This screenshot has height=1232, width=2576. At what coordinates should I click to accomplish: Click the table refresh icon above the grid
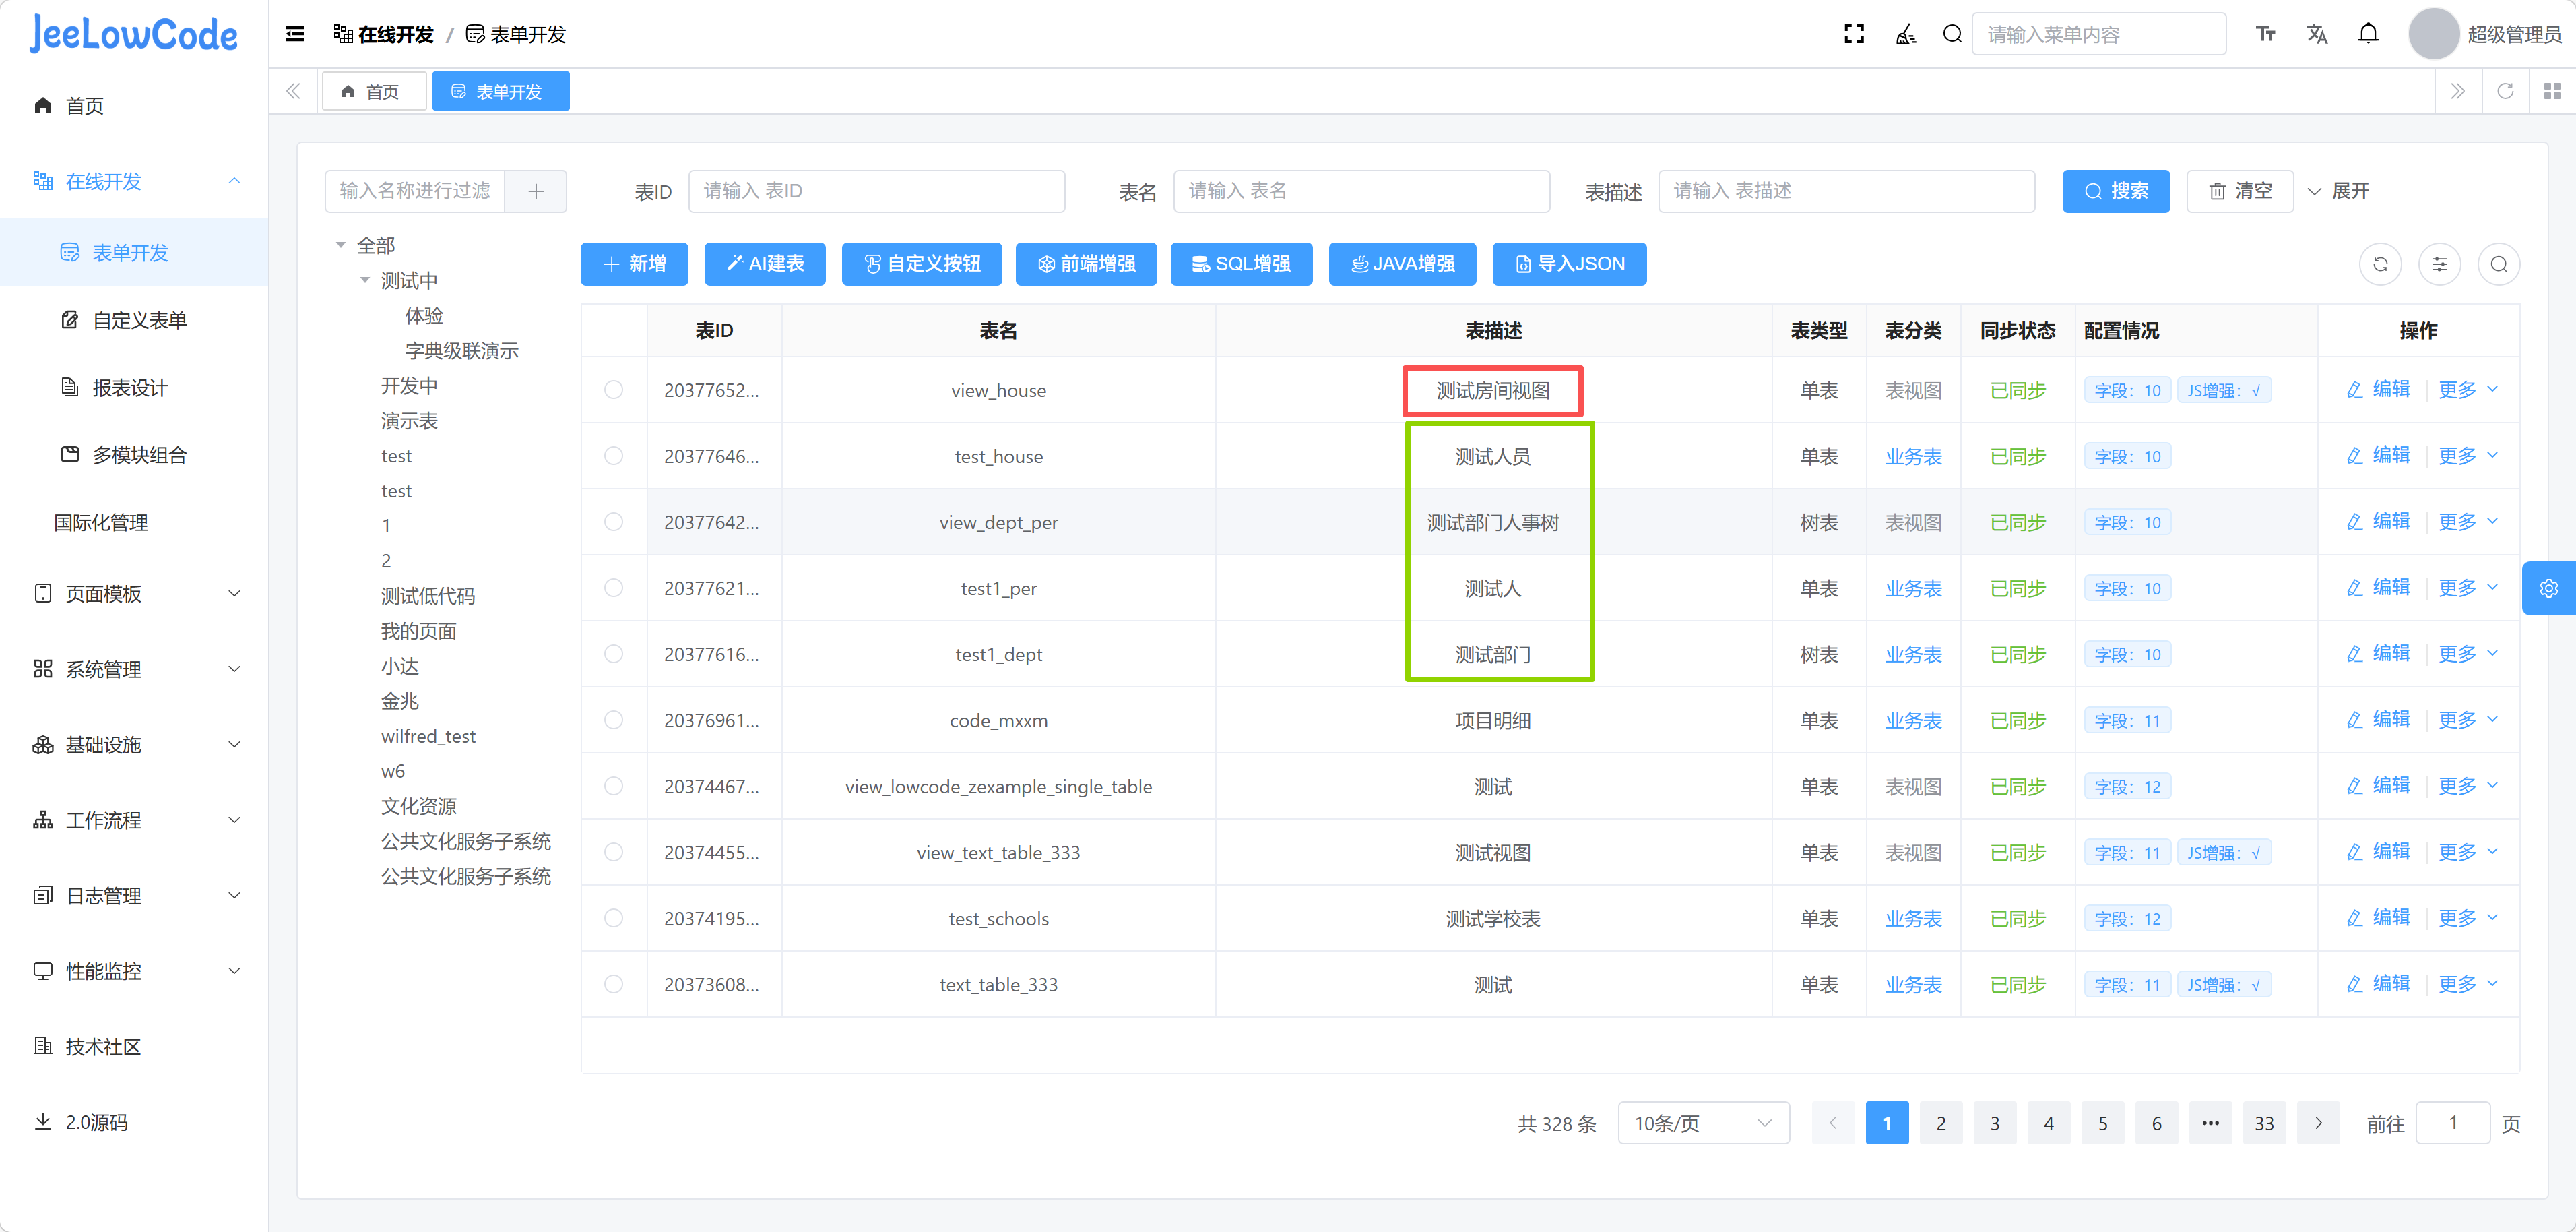(x=2380, y=264)
